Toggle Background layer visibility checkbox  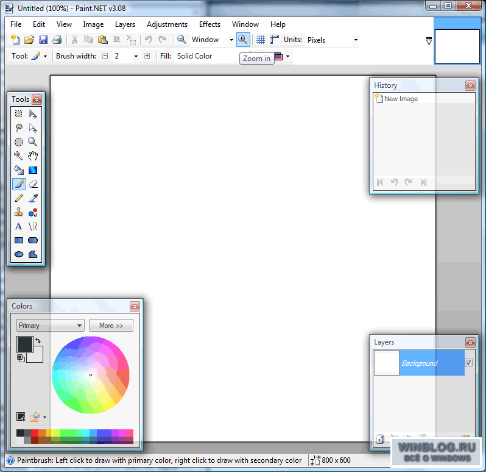click(x=469, y=362)
